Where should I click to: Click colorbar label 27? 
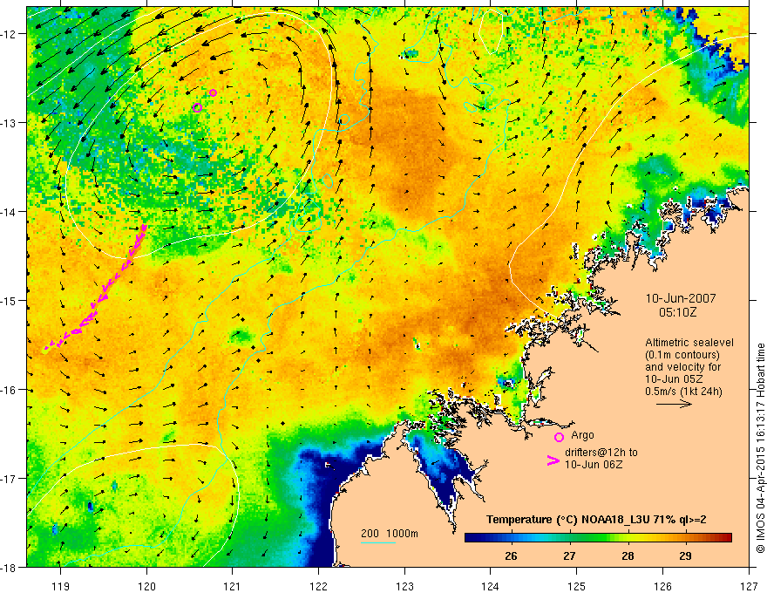click(569, 556)
